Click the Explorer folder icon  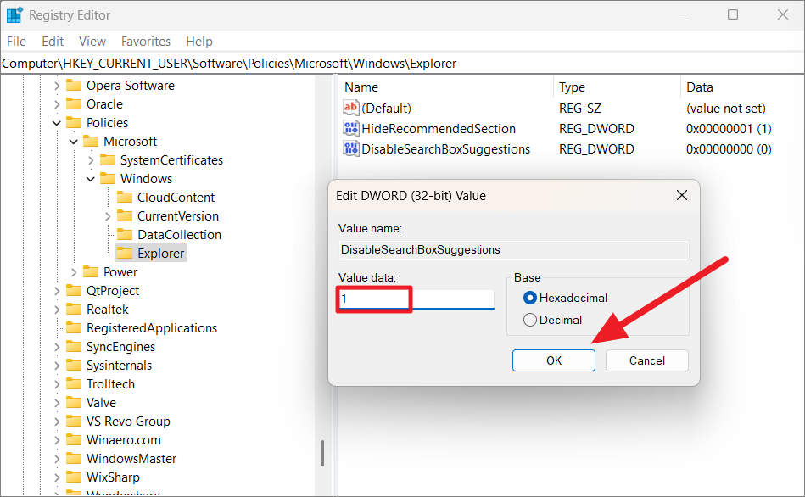click(125, 253)
